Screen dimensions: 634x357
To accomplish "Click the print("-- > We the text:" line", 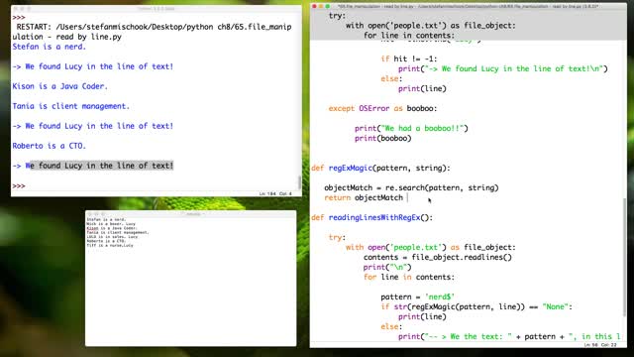I will [509, 336].
